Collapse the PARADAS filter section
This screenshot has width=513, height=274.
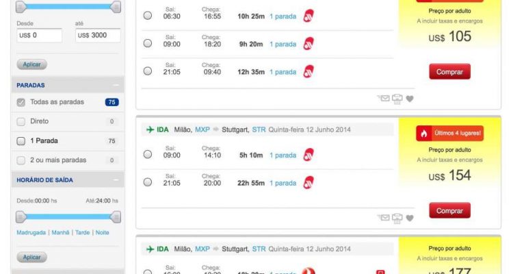point(116,86)
